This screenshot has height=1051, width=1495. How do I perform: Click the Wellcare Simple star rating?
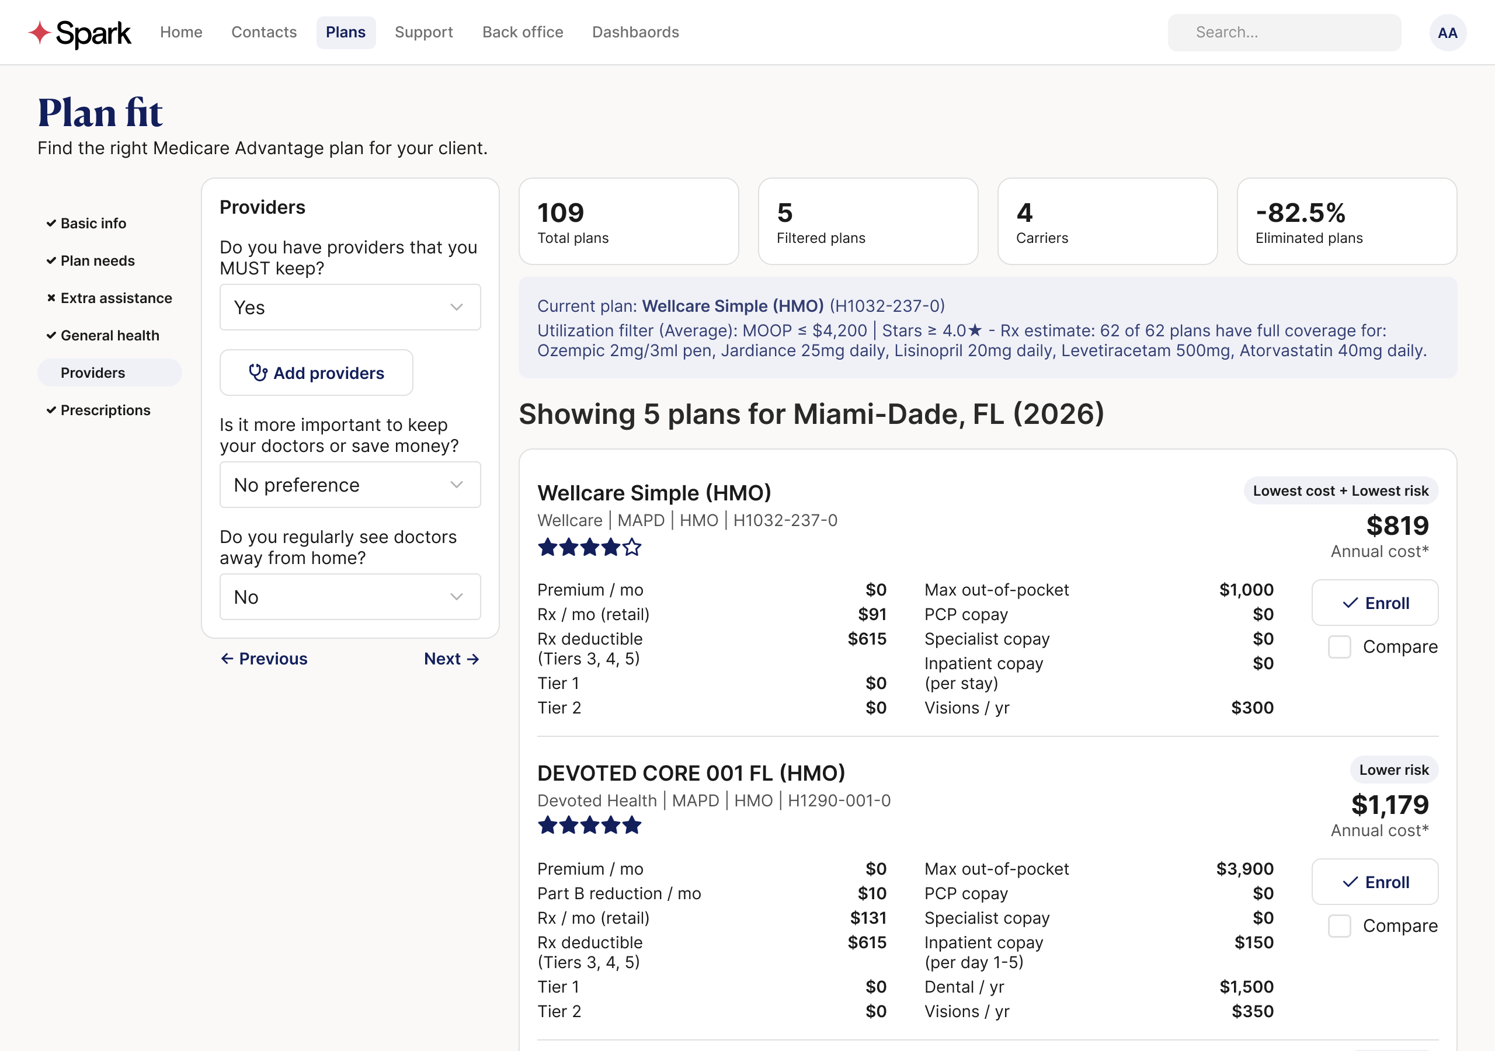pyautogui.click(x=589, y=547)
